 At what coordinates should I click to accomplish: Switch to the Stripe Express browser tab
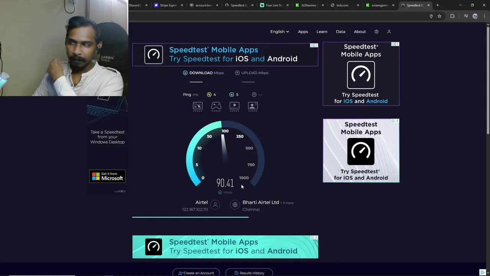[x=168, y=5]
